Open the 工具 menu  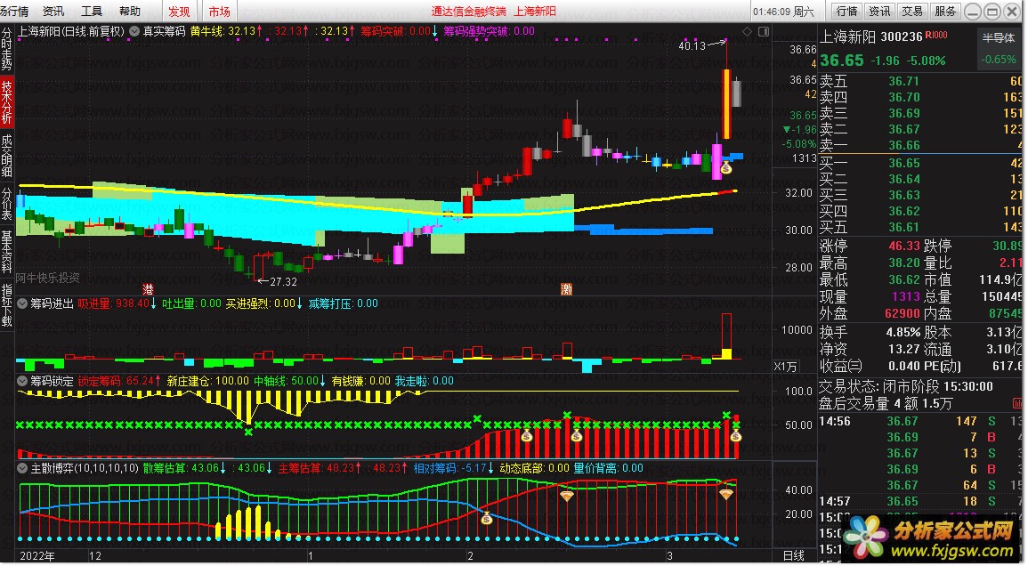click(92, 12)
